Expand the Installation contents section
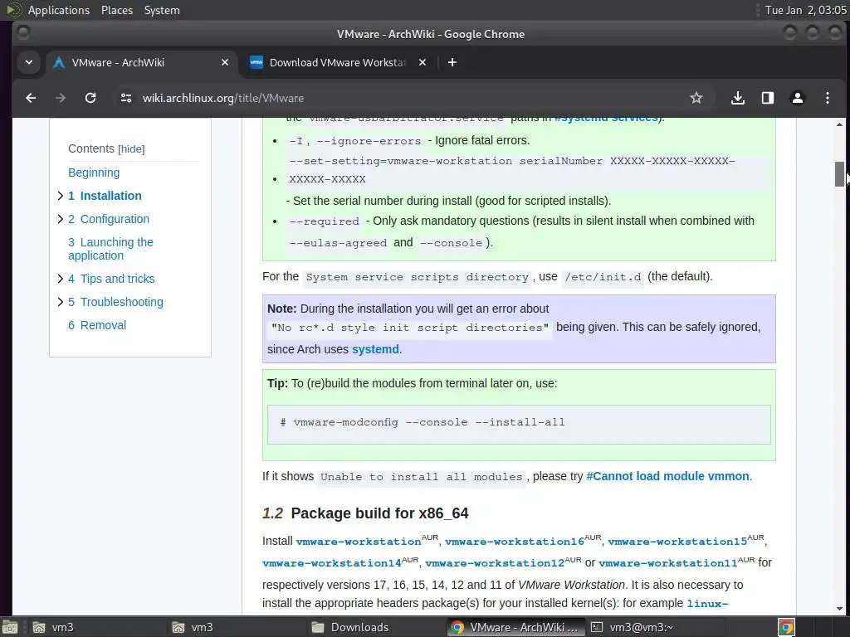Viewport: 850px width, 637px height. tap(60, 196)
